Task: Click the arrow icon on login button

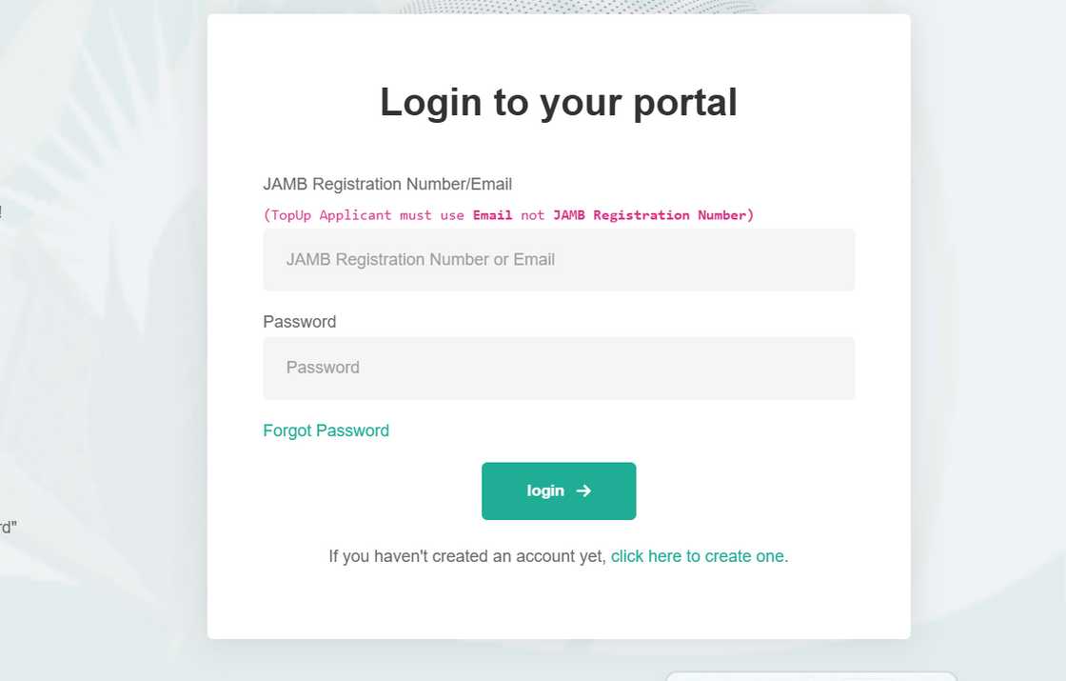Action: (x=584, y=491)
